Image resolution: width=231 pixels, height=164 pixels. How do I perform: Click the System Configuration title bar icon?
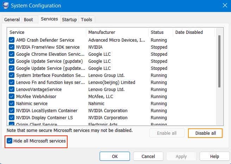click(x=6, y=6)
